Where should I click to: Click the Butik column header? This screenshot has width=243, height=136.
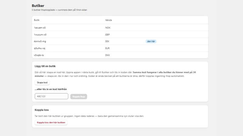click(36, 20)
